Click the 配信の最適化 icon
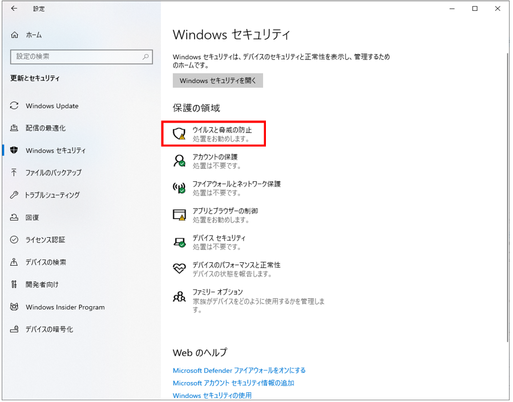The image size is (513, 402). click(x=14, y=128)
